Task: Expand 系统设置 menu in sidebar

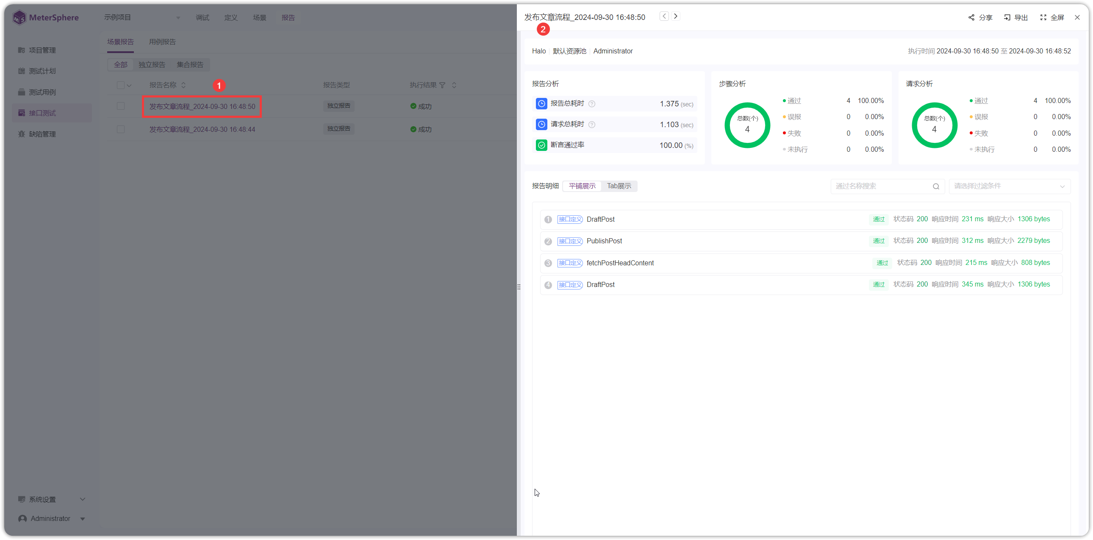Action: [x=52, y=499]
